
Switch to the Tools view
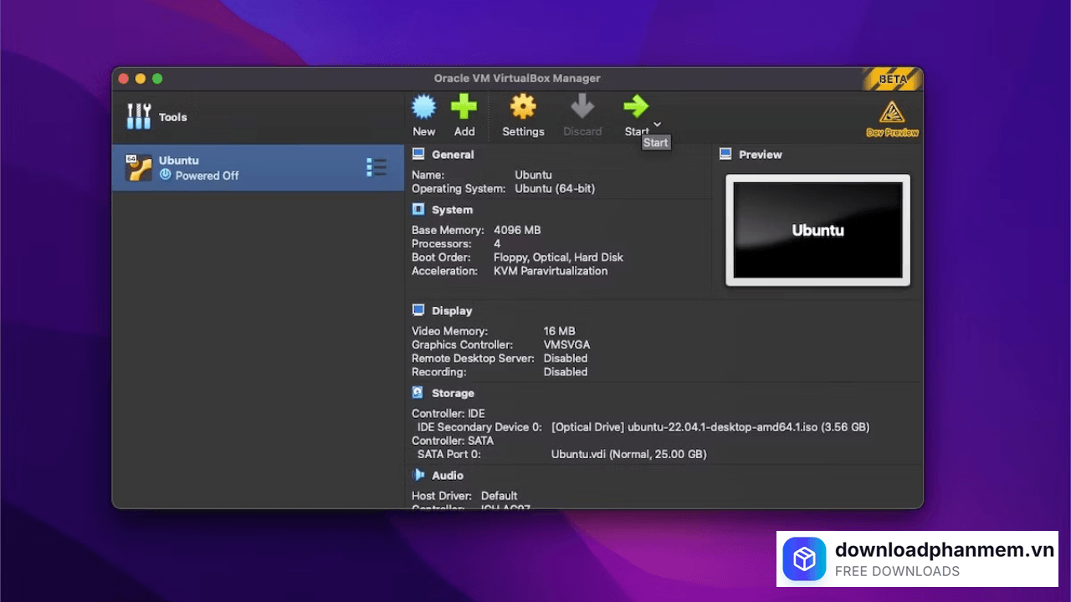[172, 117]
